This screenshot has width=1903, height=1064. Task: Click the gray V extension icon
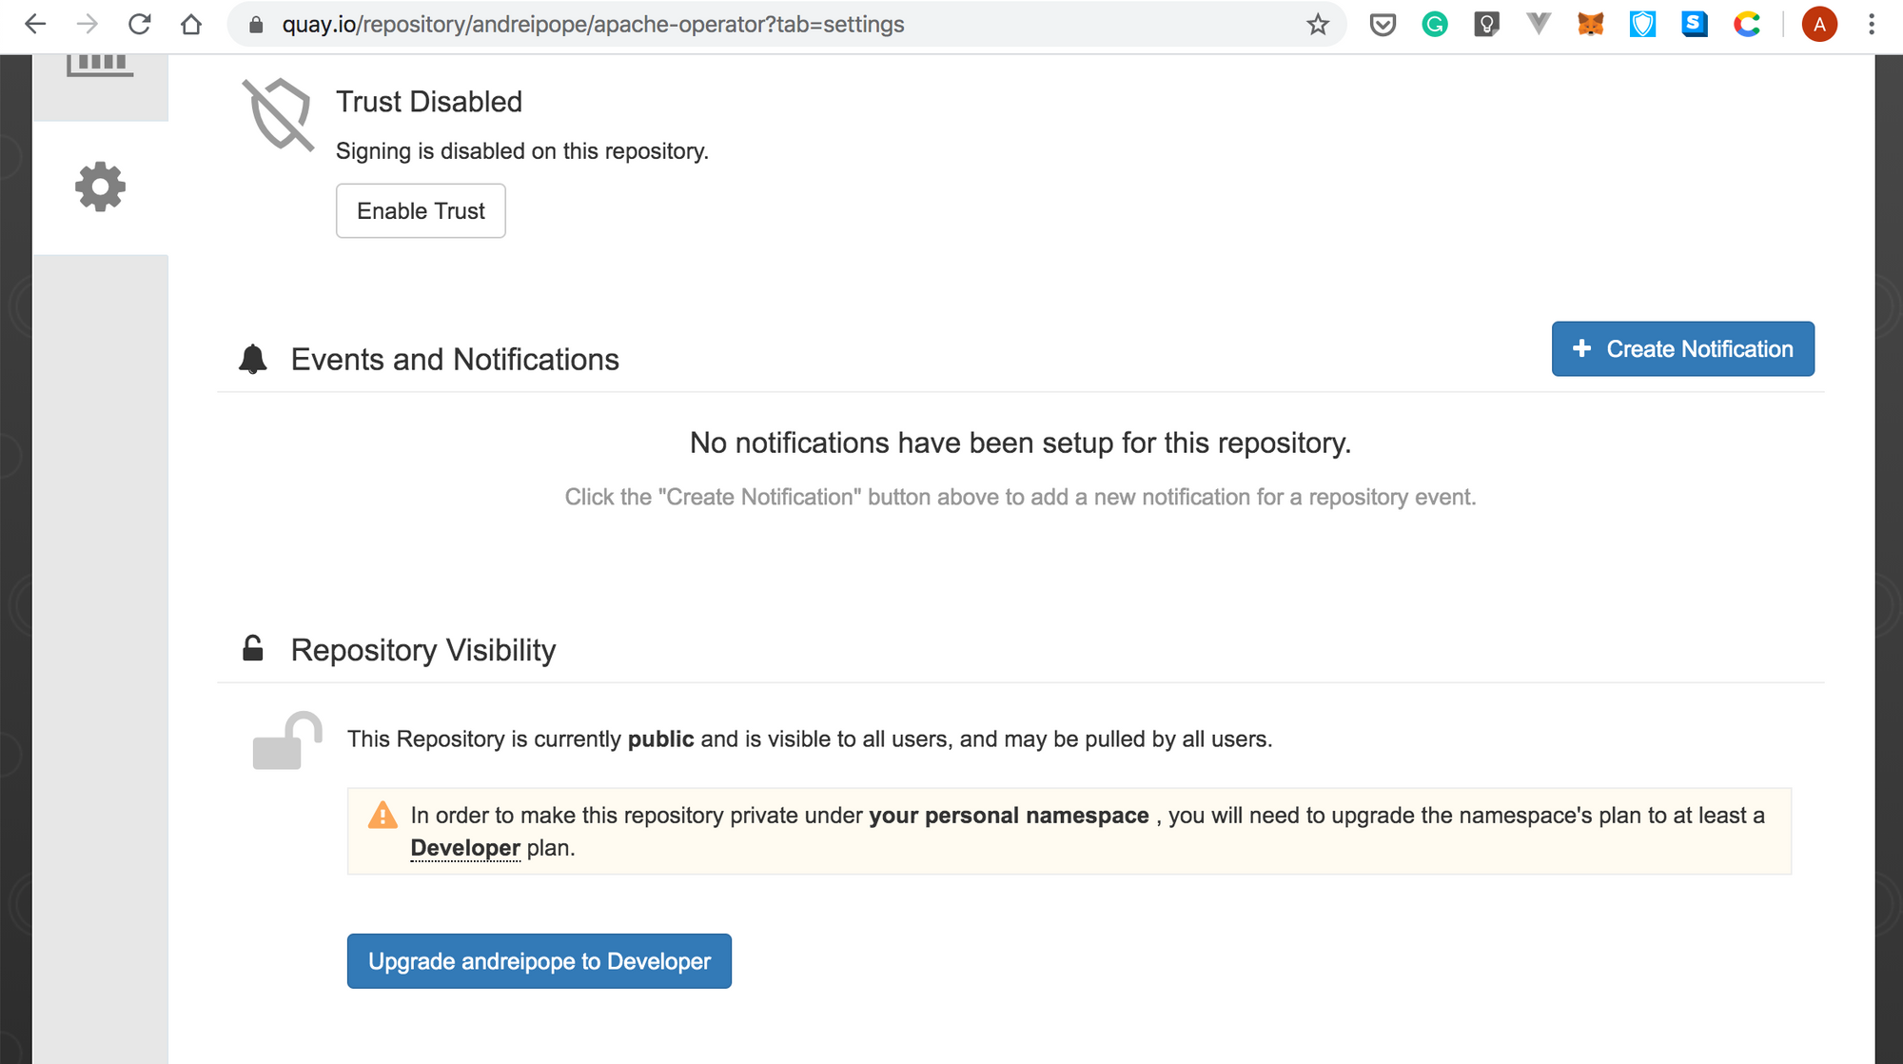coord(1539,25)
